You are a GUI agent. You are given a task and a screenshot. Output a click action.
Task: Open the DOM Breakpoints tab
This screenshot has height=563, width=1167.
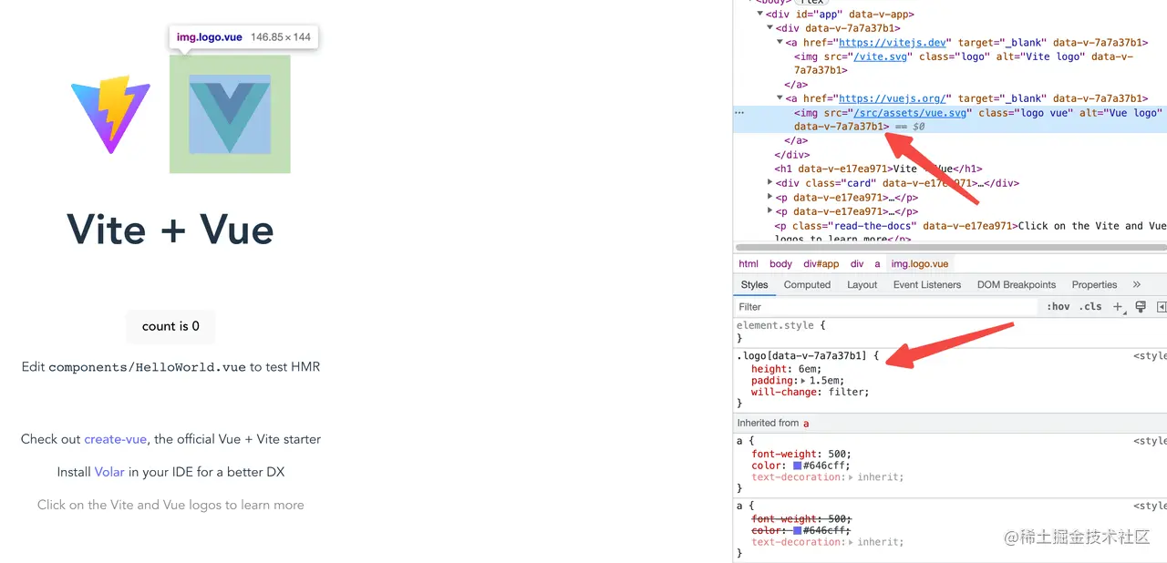pyautogui.click(x=1017, y=284)
